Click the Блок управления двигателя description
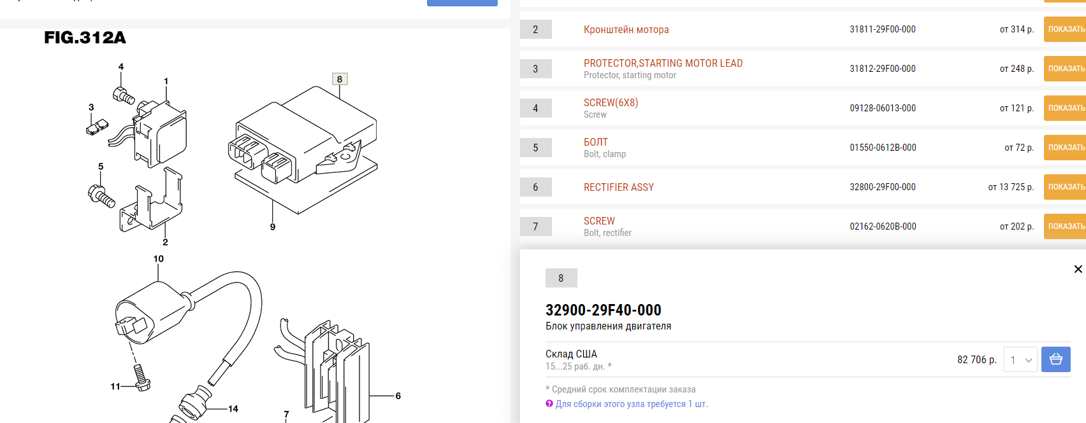Screen dimensions: 1086x423 pyautogui.click(x=608, y=326)
